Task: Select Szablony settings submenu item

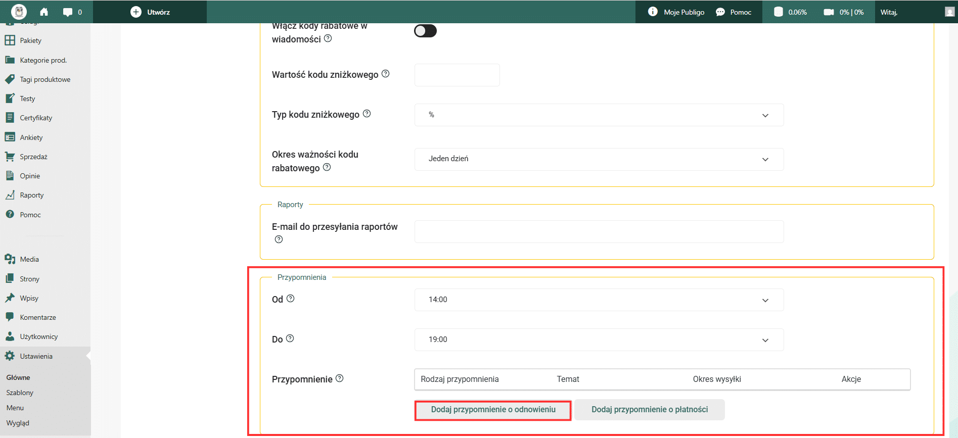Action: point(20,393)
